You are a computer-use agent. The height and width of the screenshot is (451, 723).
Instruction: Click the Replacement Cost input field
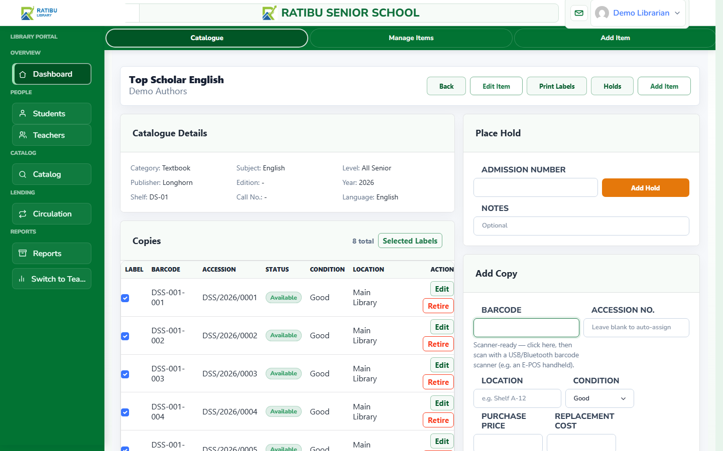(581, 443)
